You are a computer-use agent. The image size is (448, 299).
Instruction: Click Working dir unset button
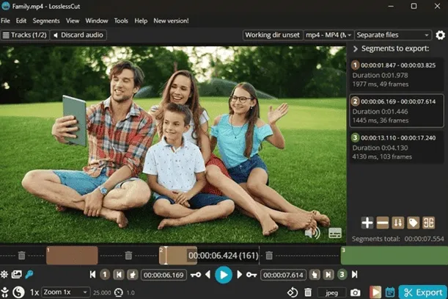272,35
